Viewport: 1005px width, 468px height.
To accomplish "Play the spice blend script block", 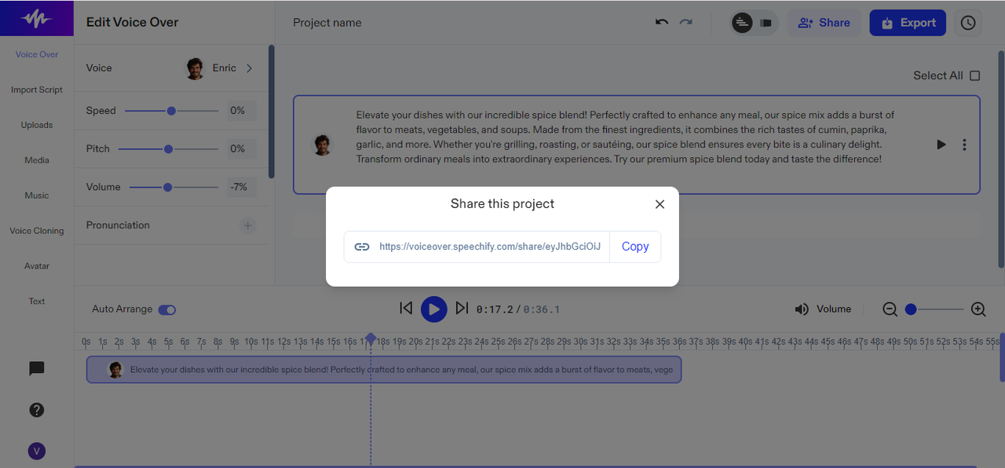I will pyautogui.click(x=941, y=144).
